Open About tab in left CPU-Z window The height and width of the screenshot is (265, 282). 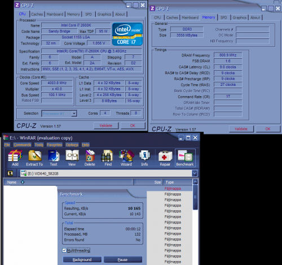[x=120, y=14]
